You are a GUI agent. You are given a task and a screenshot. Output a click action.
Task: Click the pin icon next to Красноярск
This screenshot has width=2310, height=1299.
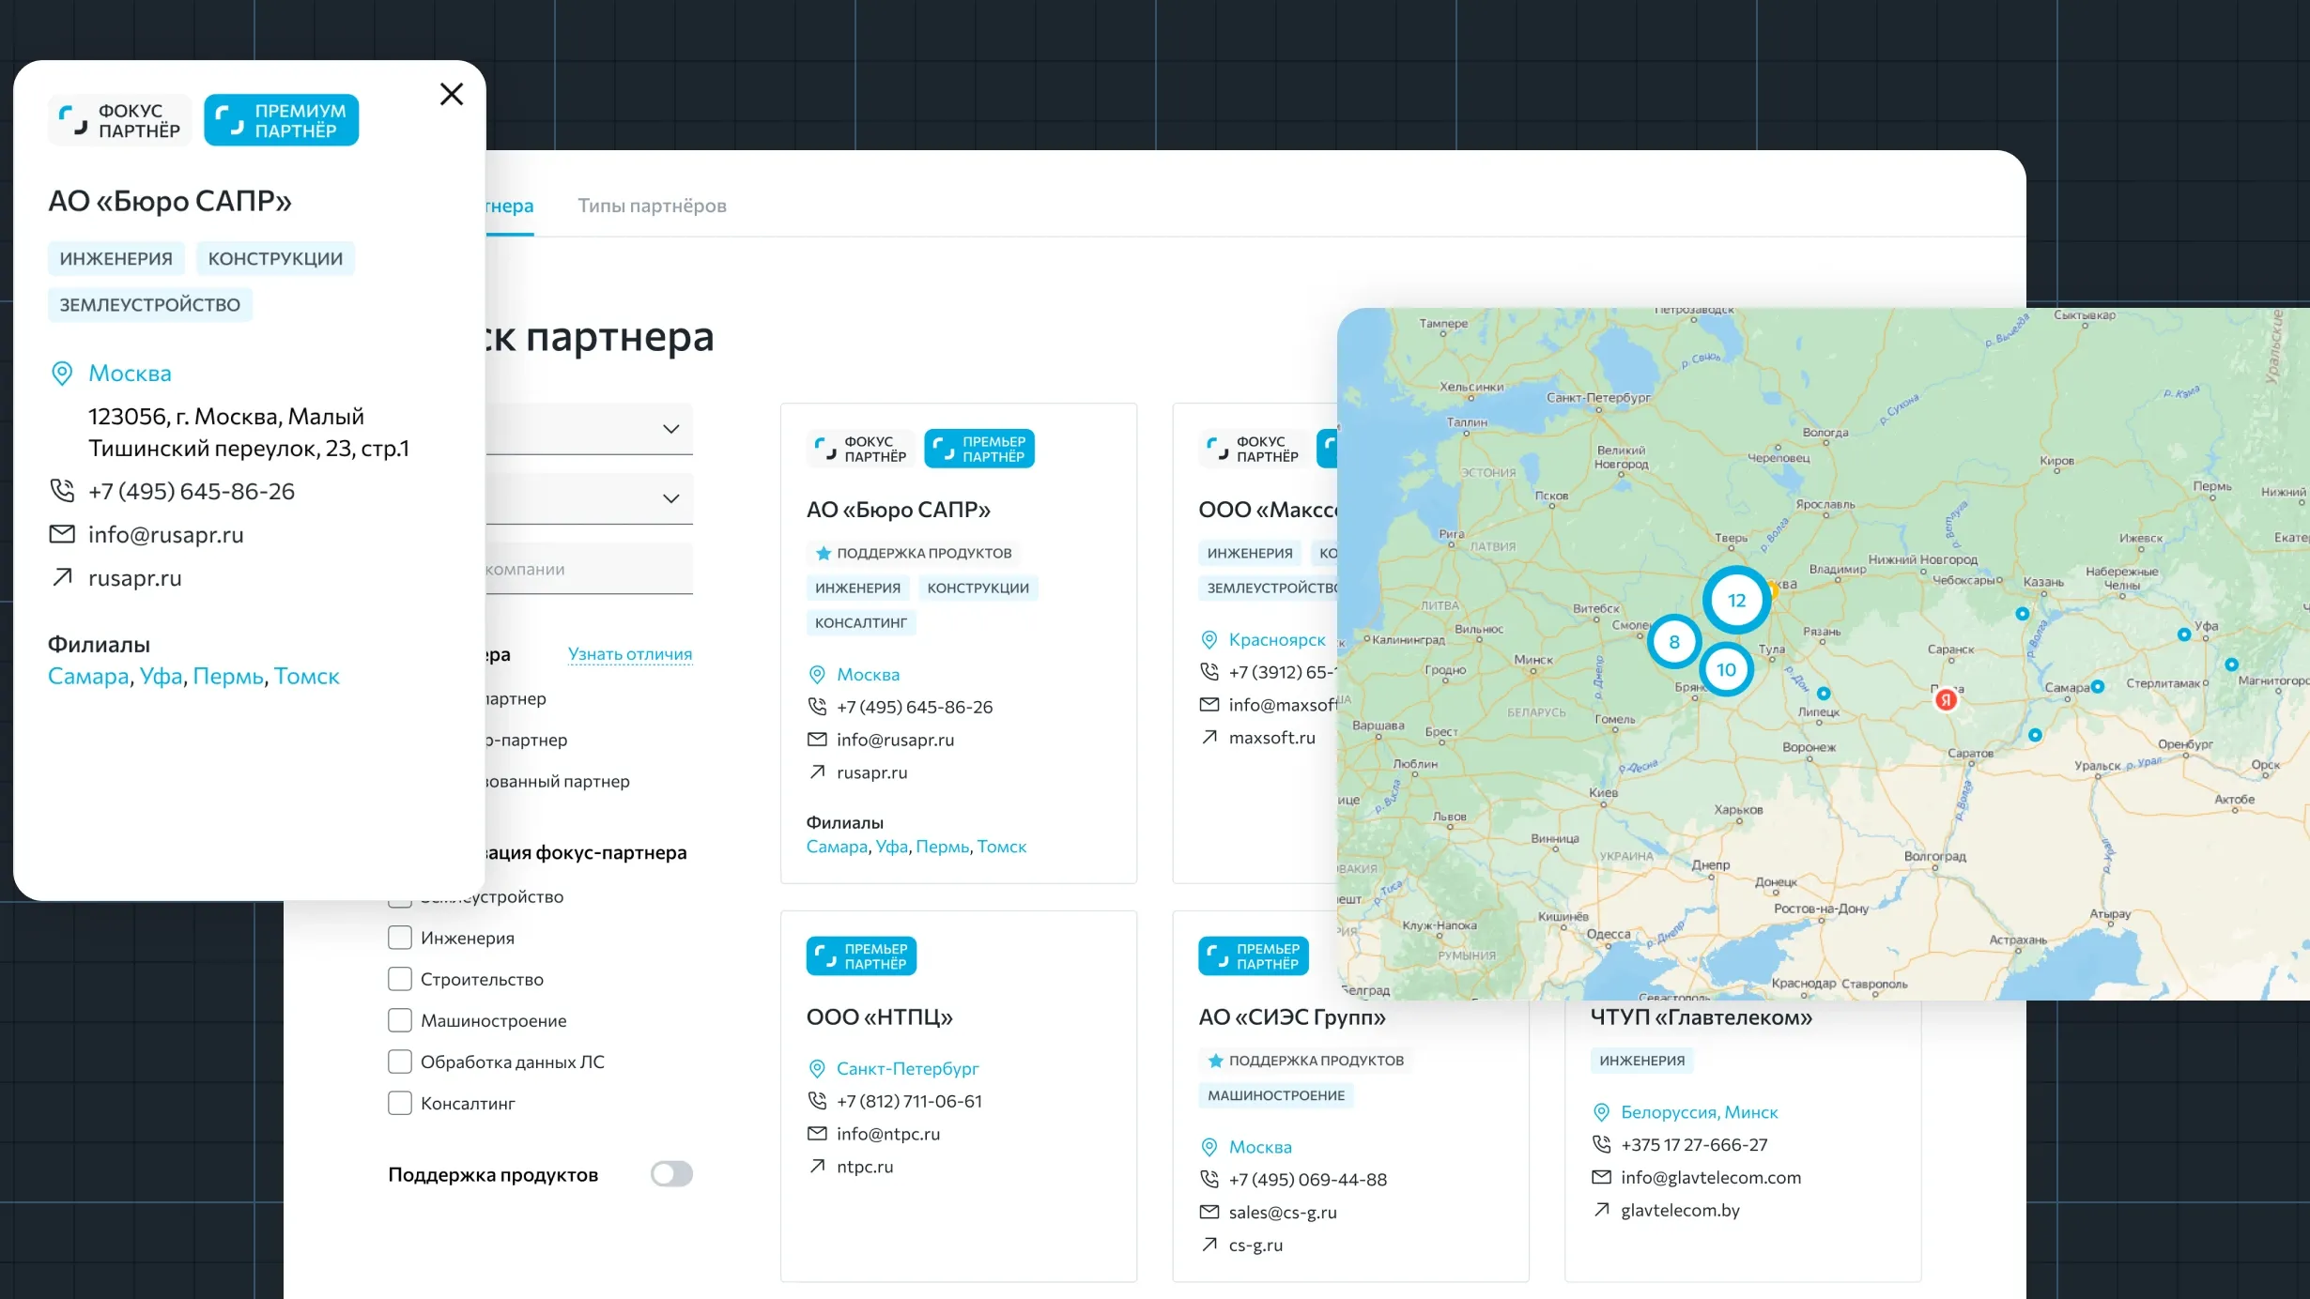click(x=1209, y=640)
